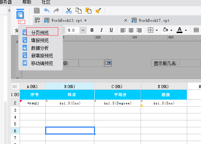Redo the last undone action
The image size is (201, 144).
click(x=56, y=11)
